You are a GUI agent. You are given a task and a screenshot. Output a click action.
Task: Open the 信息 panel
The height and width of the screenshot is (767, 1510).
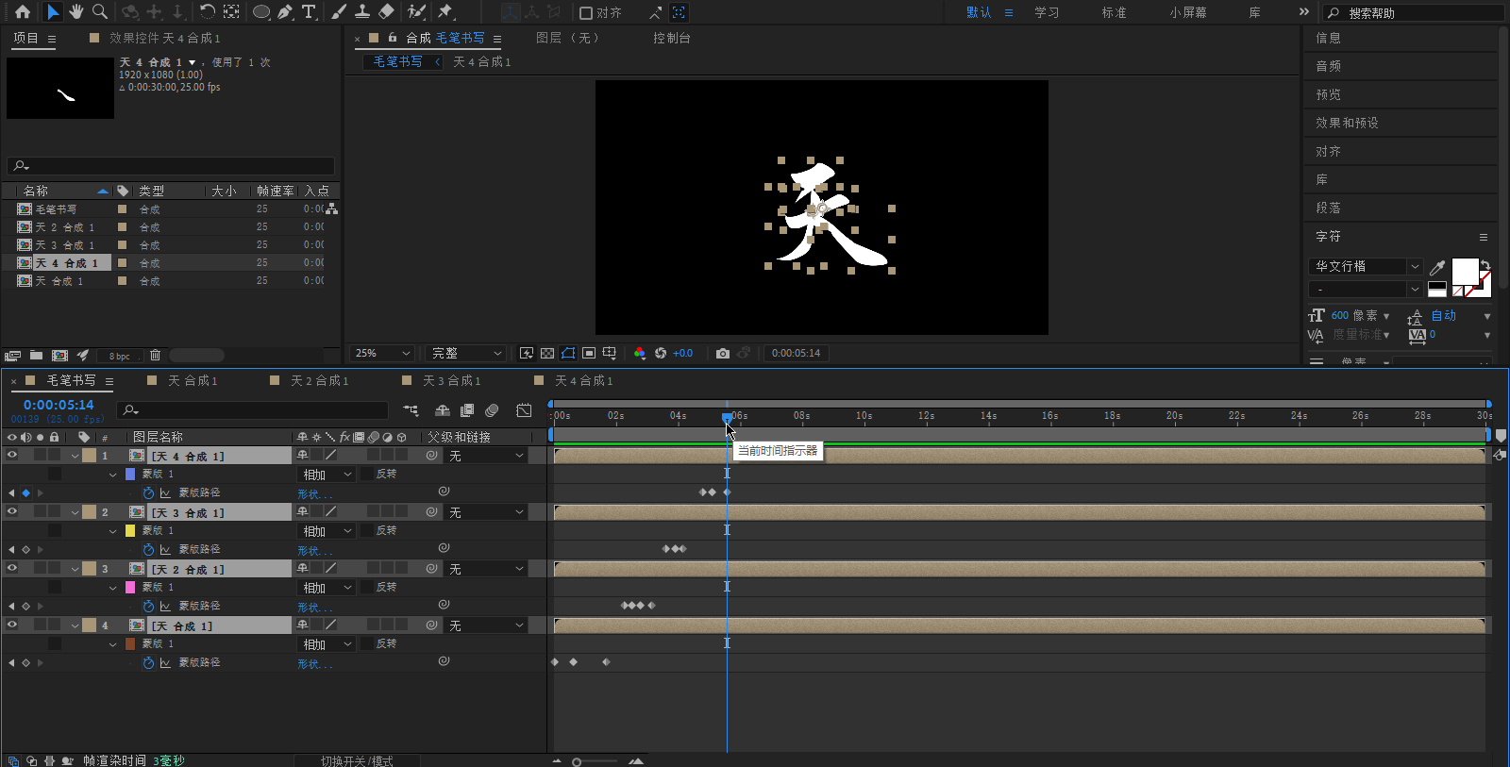pyautogui.click(x=1328, y=38)
